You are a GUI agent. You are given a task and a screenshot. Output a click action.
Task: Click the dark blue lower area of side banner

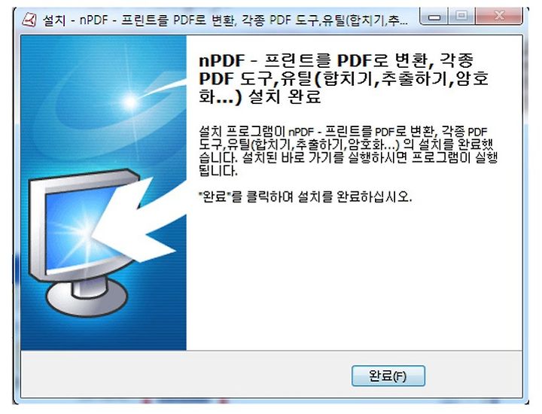tap(104, 333)
